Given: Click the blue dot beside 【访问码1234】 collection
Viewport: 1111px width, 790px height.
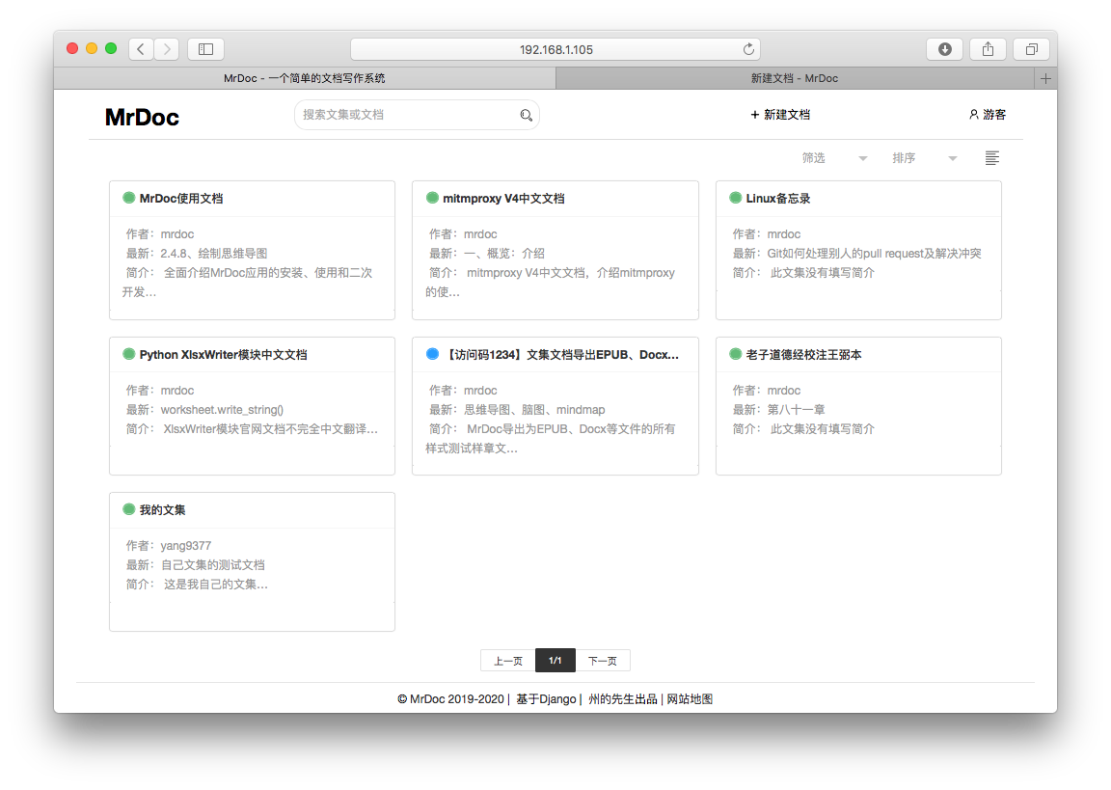Looking at the screenshot, I should pyautogui.click(x=432, y=354).
